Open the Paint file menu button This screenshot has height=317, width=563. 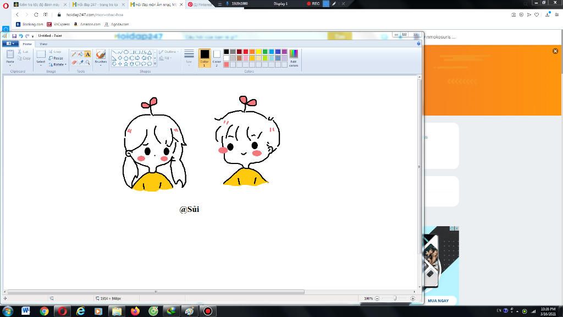tap(10, 44)
